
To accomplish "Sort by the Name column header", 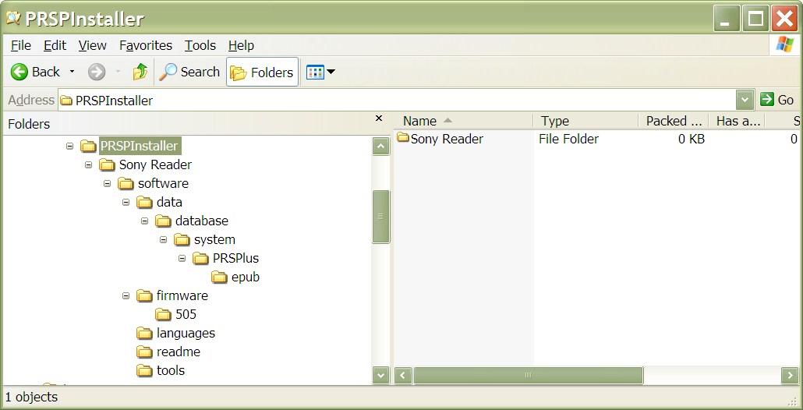I will pyautogui.click(x=465, y=122).
